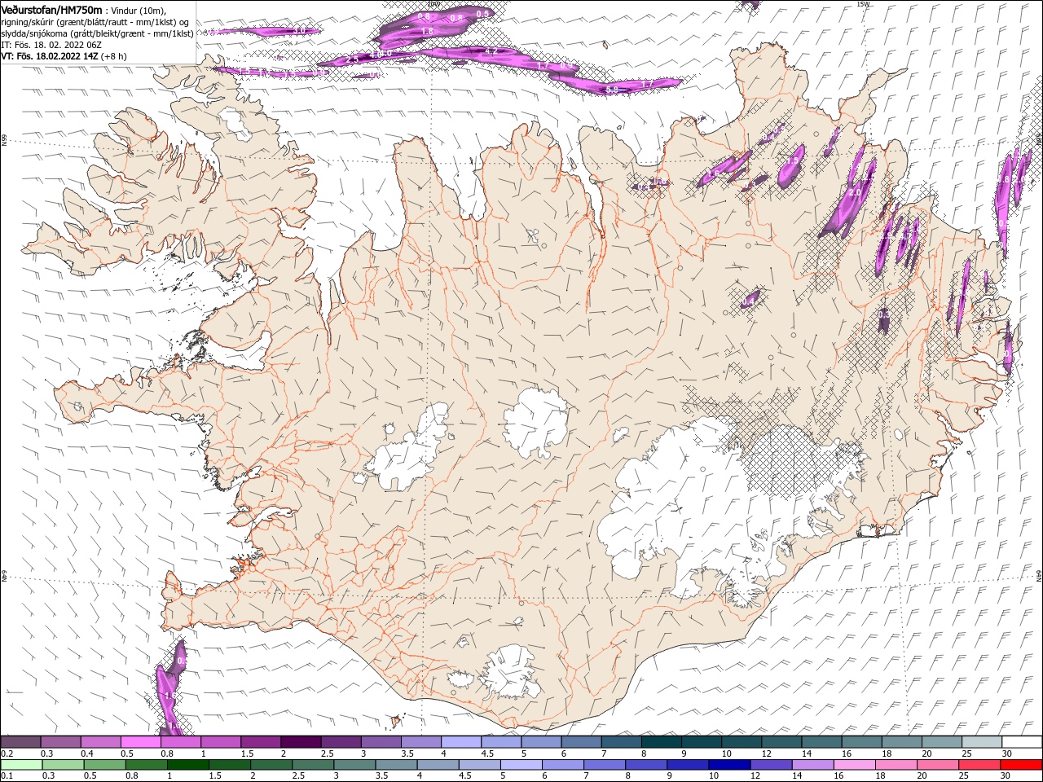The height and width of the screenshot is (782, 1043).
Task: Pick the snow scale swatch between 12 and 14
Action: pos(781,741)
